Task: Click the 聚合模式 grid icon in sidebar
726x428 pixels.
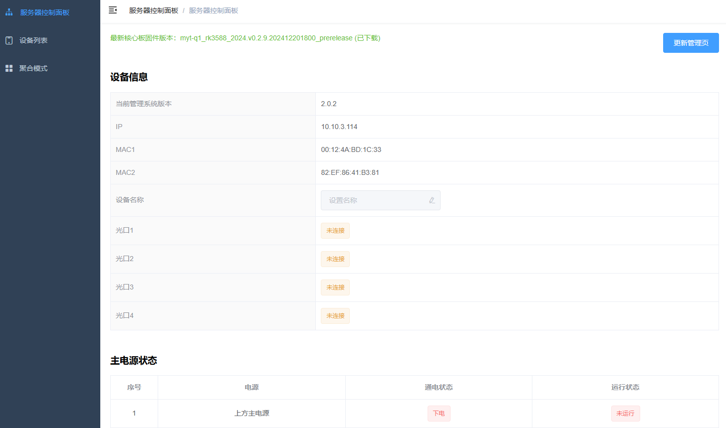Action: point(9,68)
